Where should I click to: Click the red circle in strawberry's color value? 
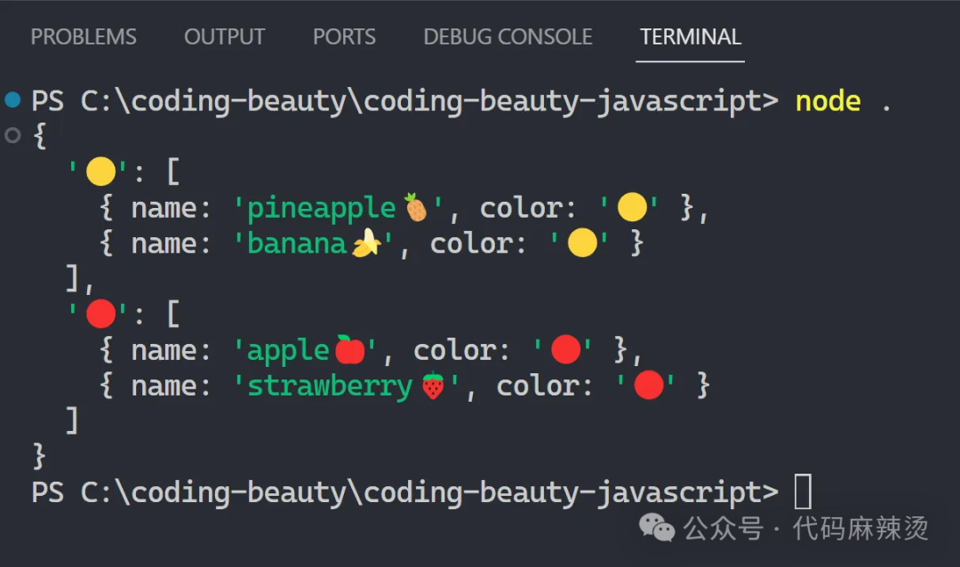pos(649,385)
